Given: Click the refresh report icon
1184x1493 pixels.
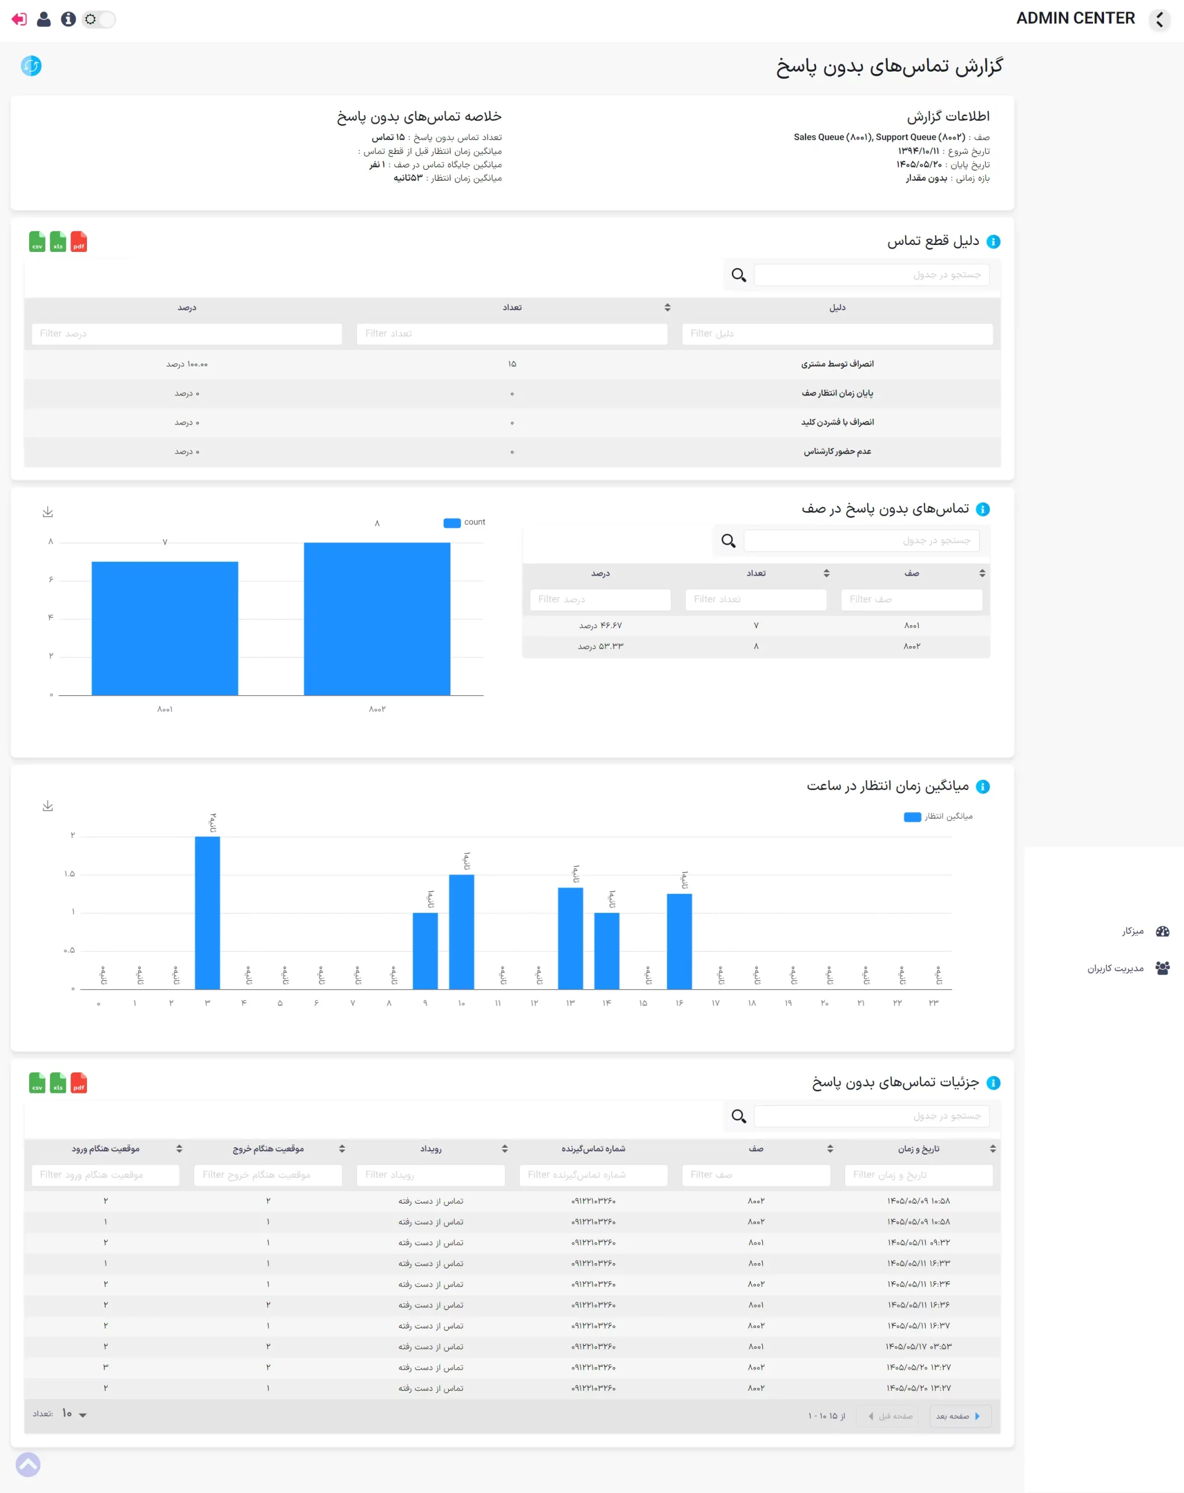Looking at the screenshot, I should pos(31,66).
